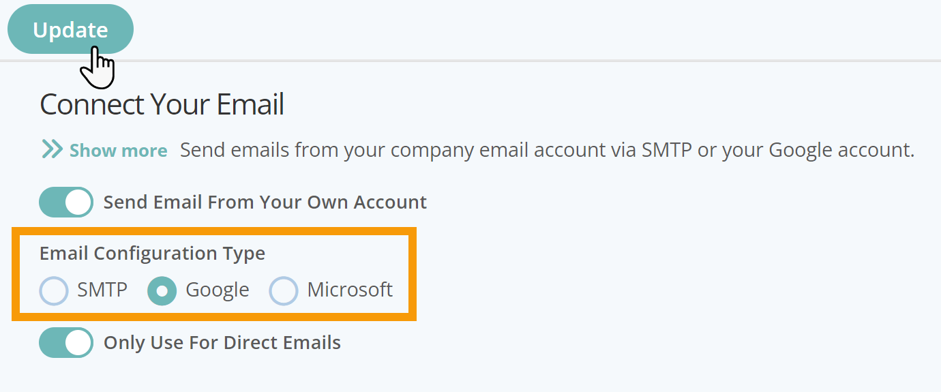Open the Show more link

click(x=118, y=151)
